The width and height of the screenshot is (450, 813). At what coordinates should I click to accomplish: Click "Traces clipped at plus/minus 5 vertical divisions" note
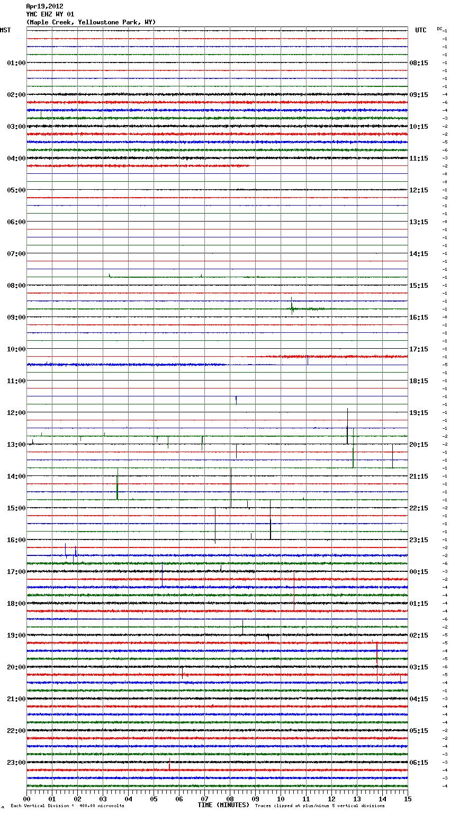coord(320,806)
